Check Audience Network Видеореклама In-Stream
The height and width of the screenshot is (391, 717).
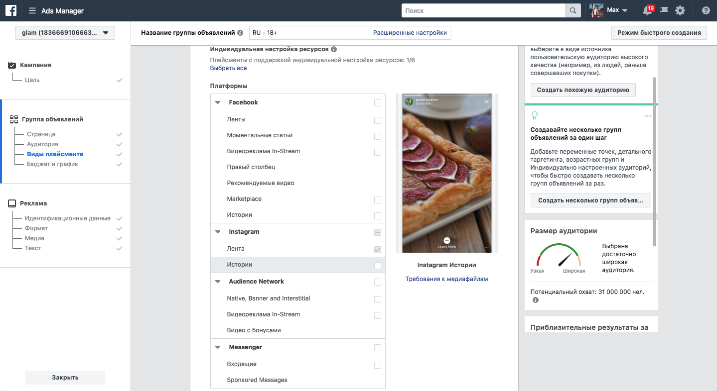tap(378, 315)
